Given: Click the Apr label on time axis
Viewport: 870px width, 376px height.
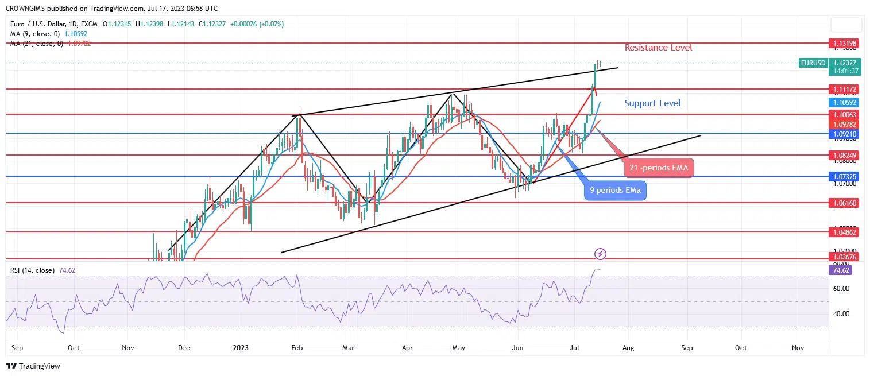Looking at the screenshot, I should [407, 348].
